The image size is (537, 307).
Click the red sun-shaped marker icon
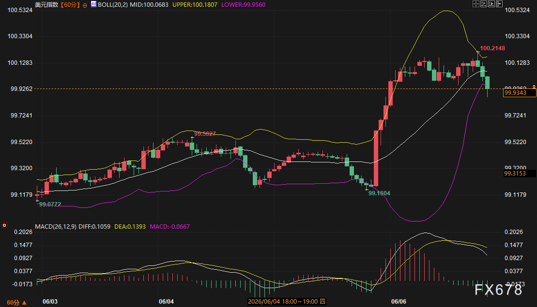pyautogui.click(x=4, y=225)
